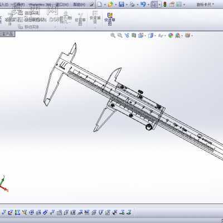
Task: Expand the View Settings dropdown arrow
Action: point(192,35)
